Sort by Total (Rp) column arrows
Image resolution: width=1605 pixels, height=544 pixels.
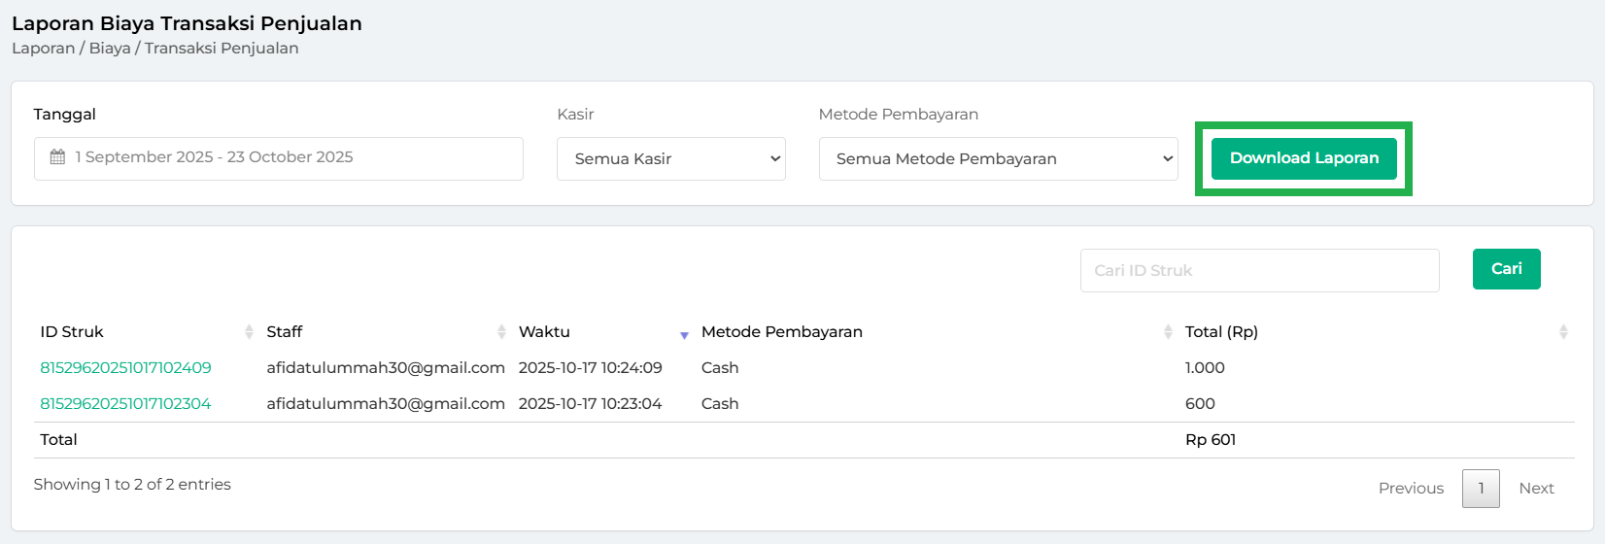(x=1563, y=332)
